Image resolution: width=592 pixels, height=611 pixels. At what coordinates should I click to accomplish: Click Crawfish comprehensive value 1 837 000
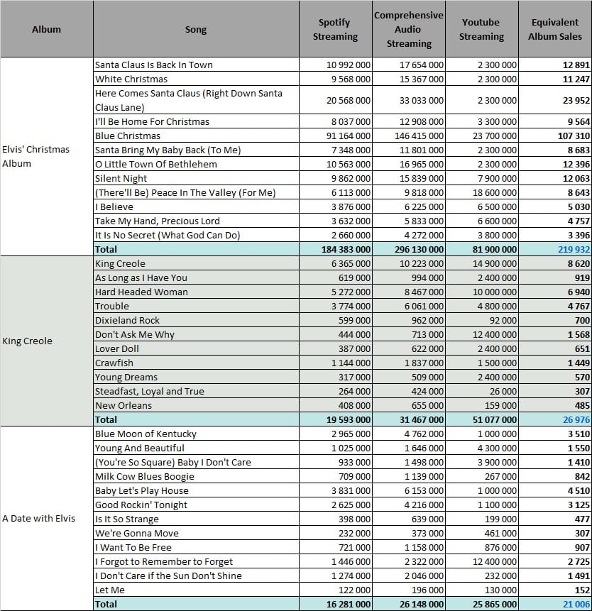coord(408,363)
